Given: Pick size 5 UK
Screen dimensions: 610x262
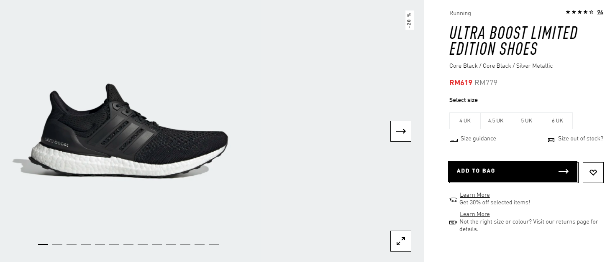Looking at the screenshot, I should pyautogui.click(x=526, y=121).
